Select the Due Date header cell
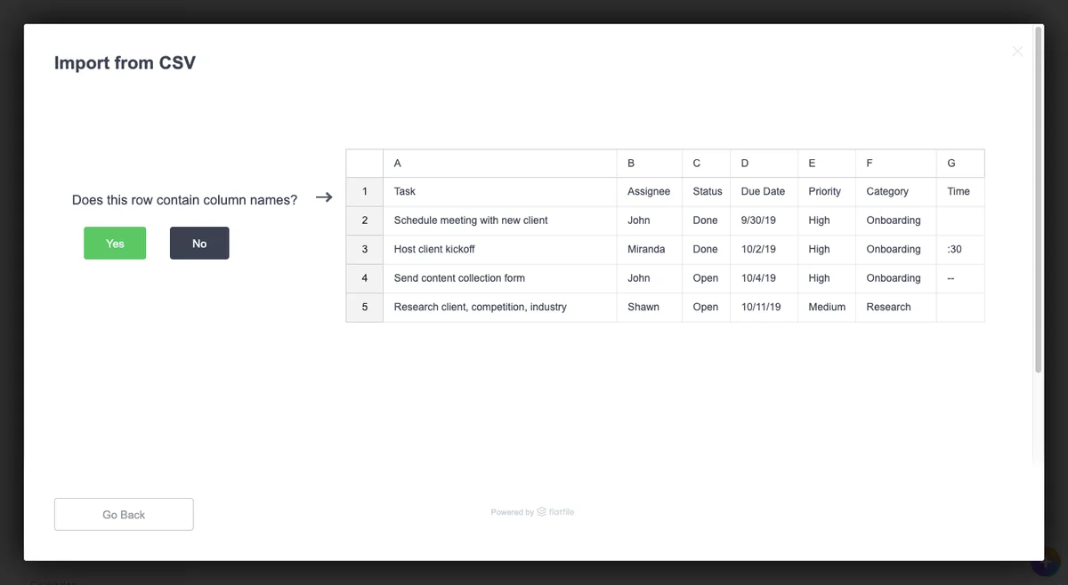This screenshot has height=585, width=1068. [763, 191]
